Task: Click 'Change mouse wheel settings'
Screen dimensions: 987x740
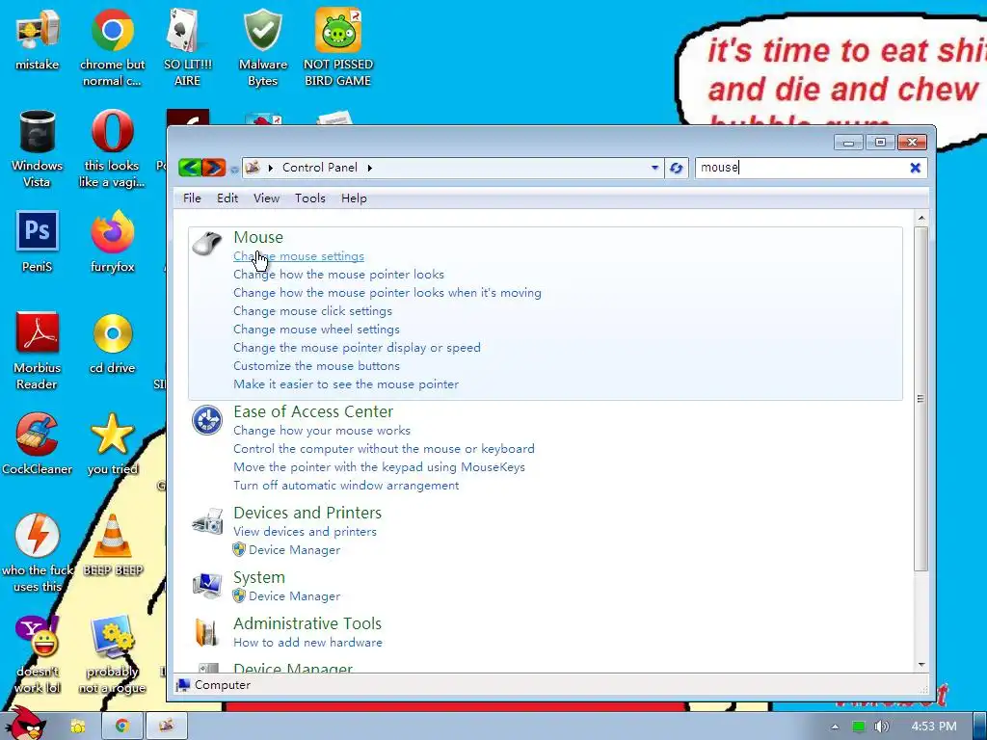Action: point(316,330)
